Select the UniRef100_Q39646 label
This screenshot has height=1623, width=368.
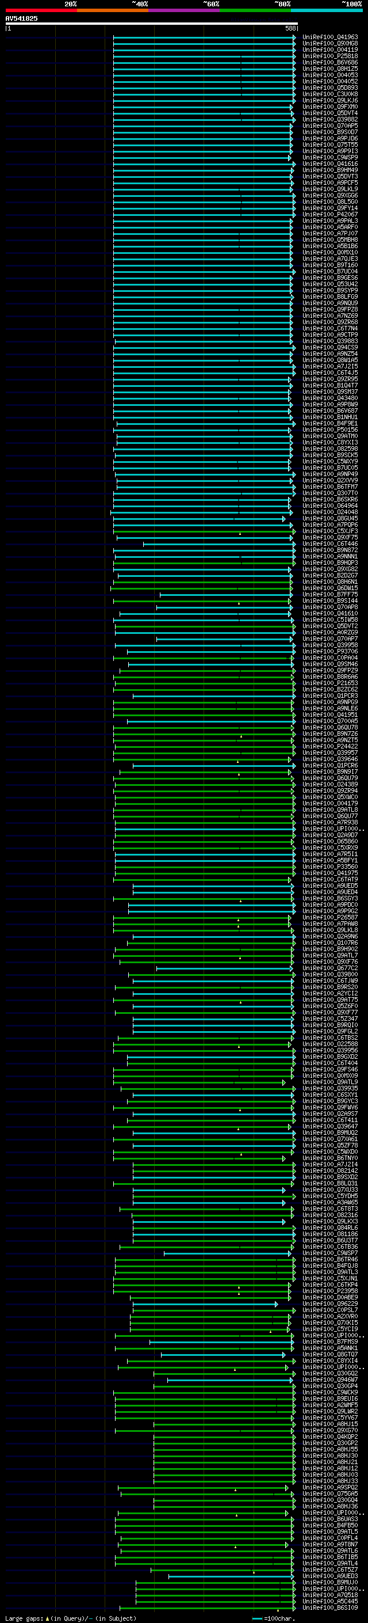coord(329,759)
